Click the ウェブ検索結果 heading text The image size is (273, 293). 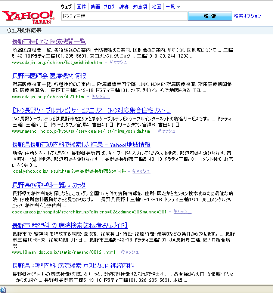(24, 30)
